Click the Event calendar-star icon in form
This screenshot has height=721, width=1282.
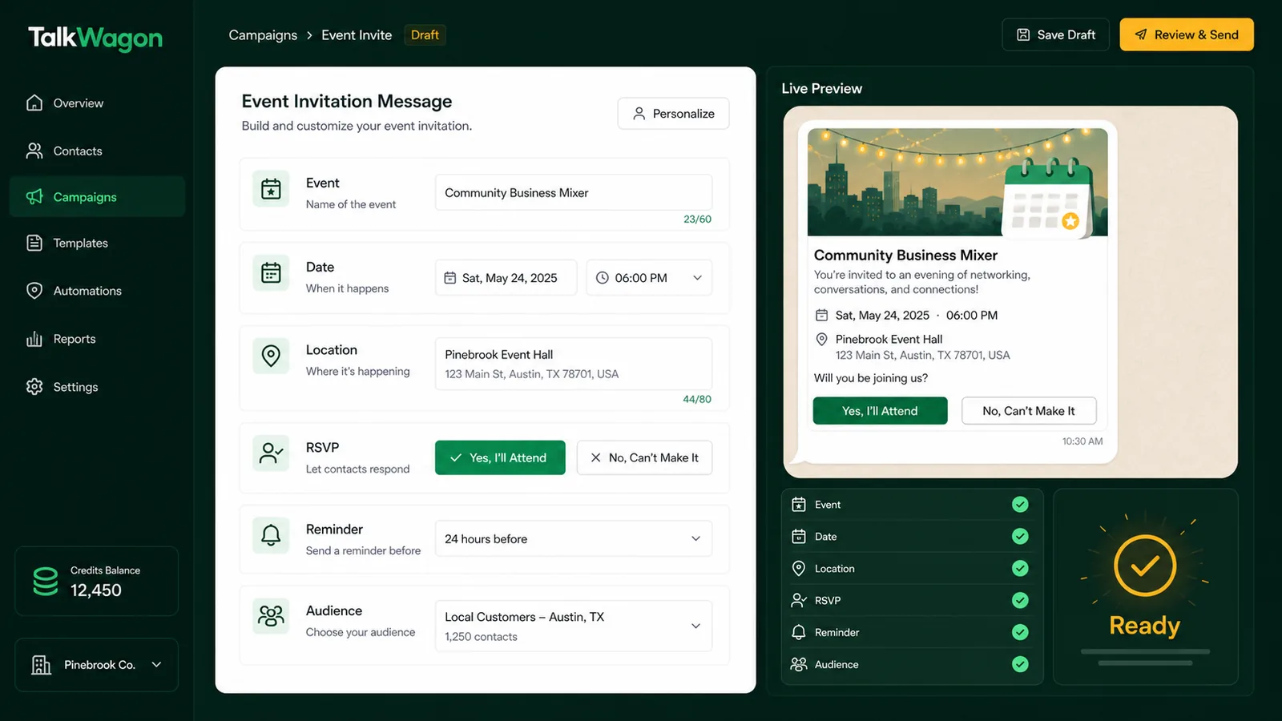(271, 189)
